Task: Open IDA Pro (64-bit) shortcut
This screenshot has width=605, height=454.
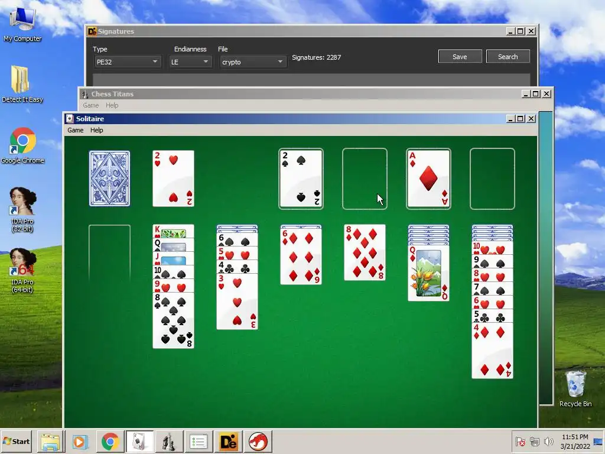Action: [x=22, y=270]
